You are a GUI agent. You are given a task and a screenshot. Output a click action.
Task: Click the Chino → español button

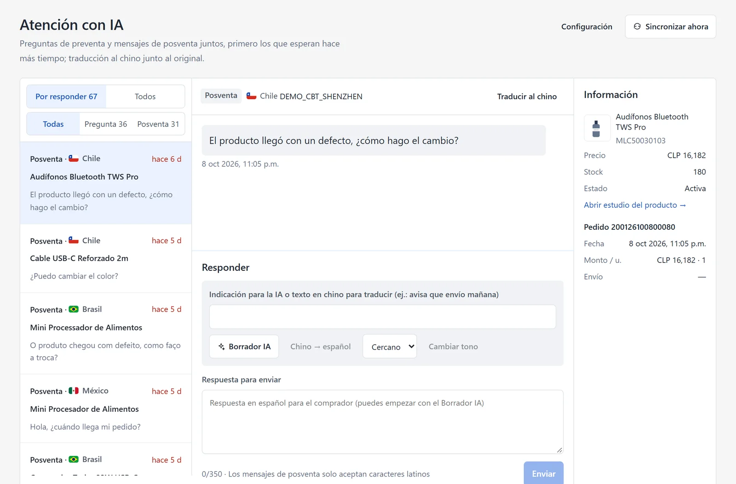pyautogui.click(x=321, y=347)
